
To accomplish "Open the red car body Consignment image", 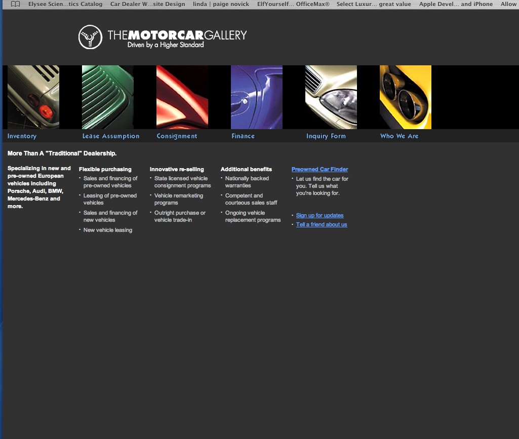I will (182, 97).
